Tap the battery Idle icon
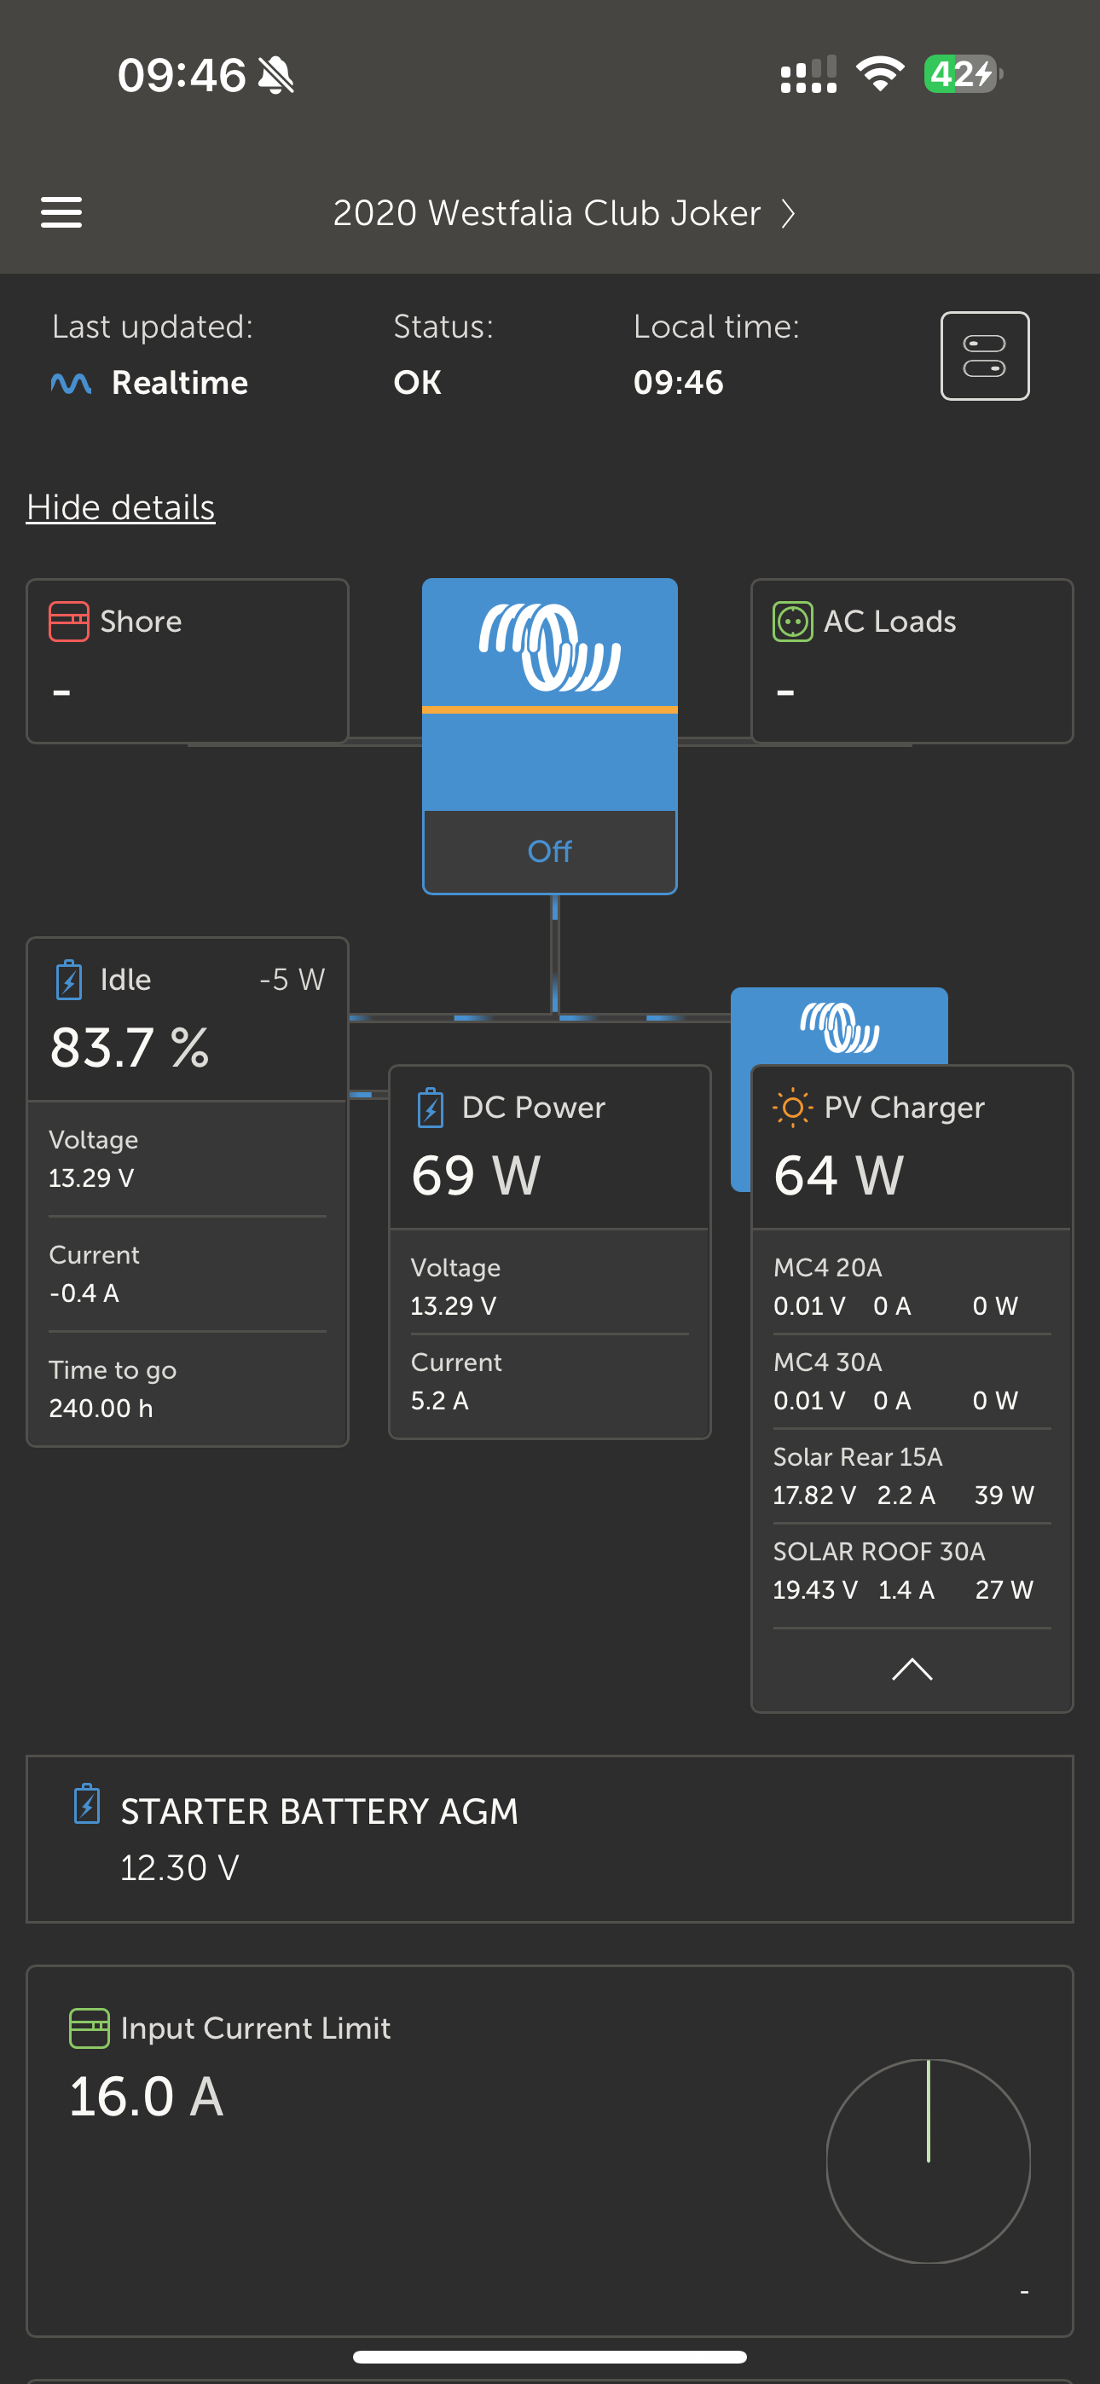 [68, 980]
